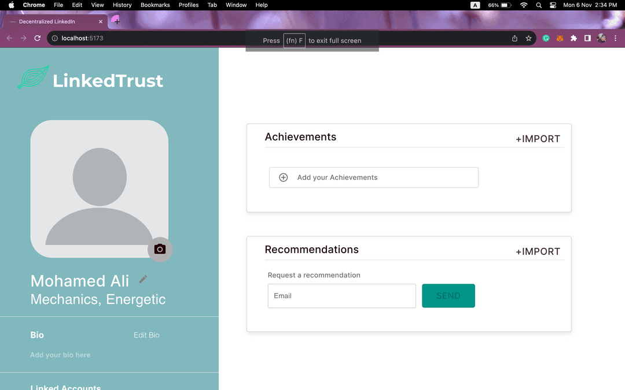
Task: Click the profile picture placeholder
Action: 100,188
